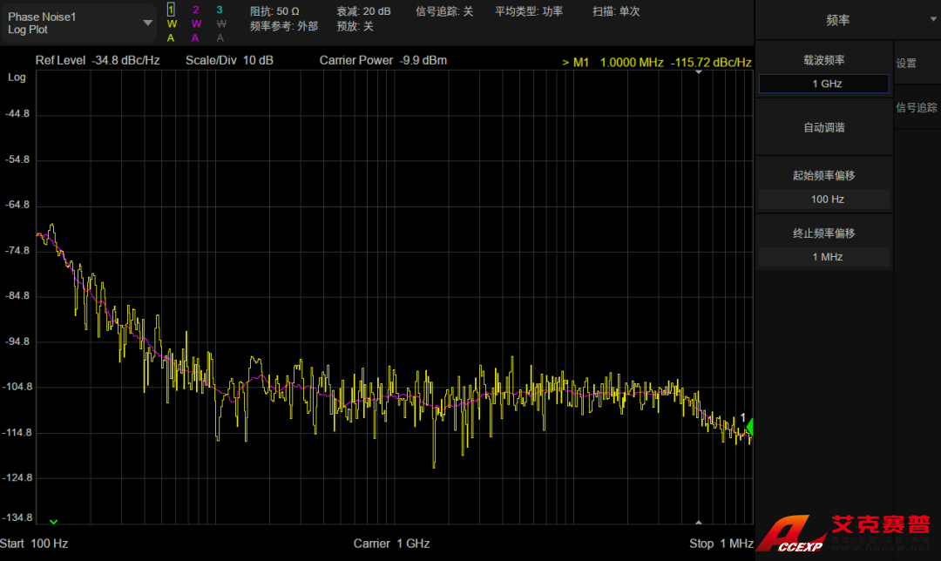Click the Ref Level -34.8 dBc/Hz value

98,61
